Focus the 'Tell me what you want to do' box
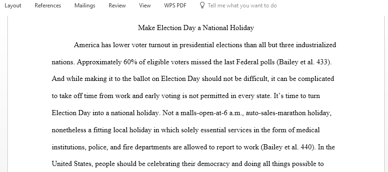The image size is (388, 172). [x=242, y=6]
